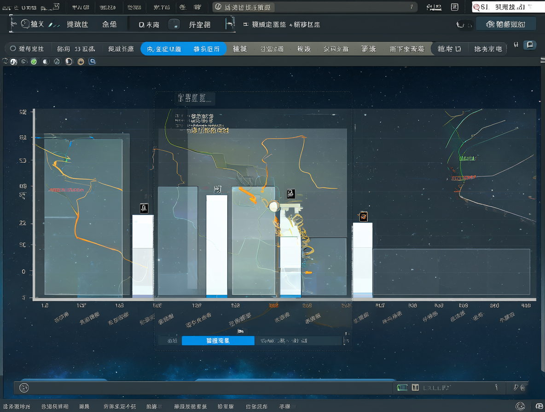Click the green circular icon under the tab bar

tap(34, 62)
